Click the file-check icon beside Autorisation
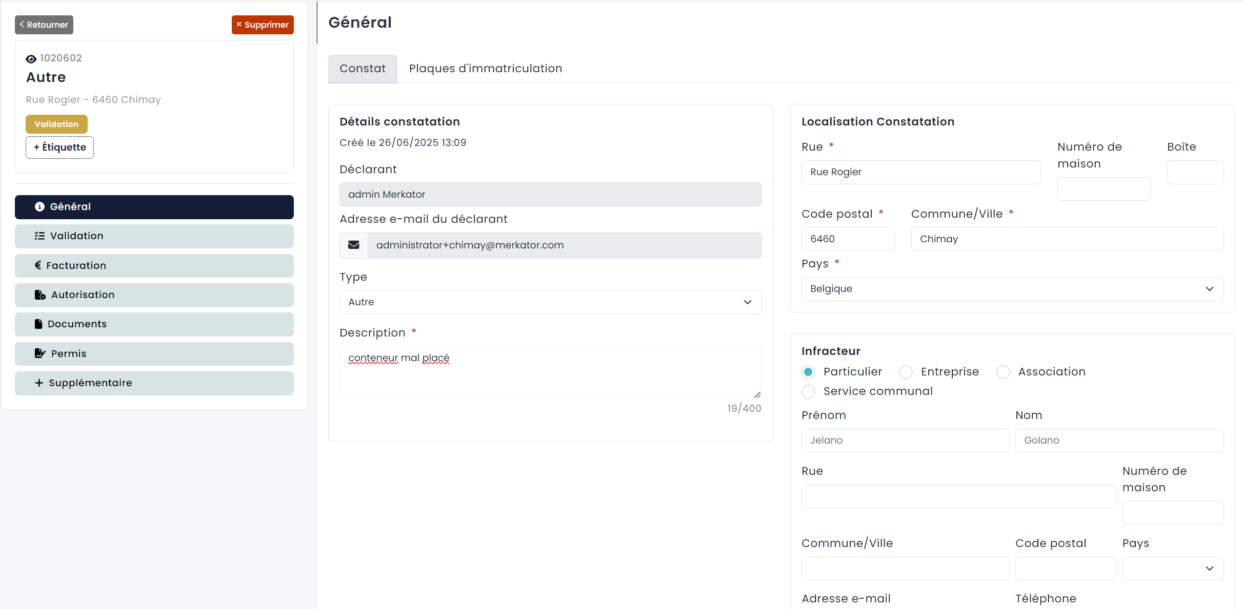 (x=40, y=295)
